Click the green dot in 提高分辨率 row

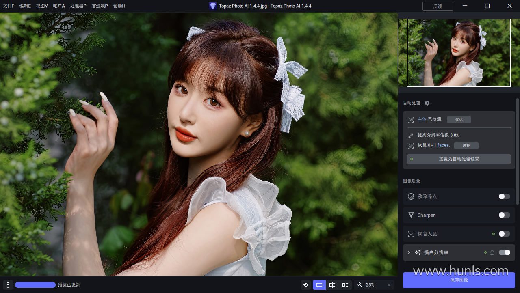click(x=485, y=252)
